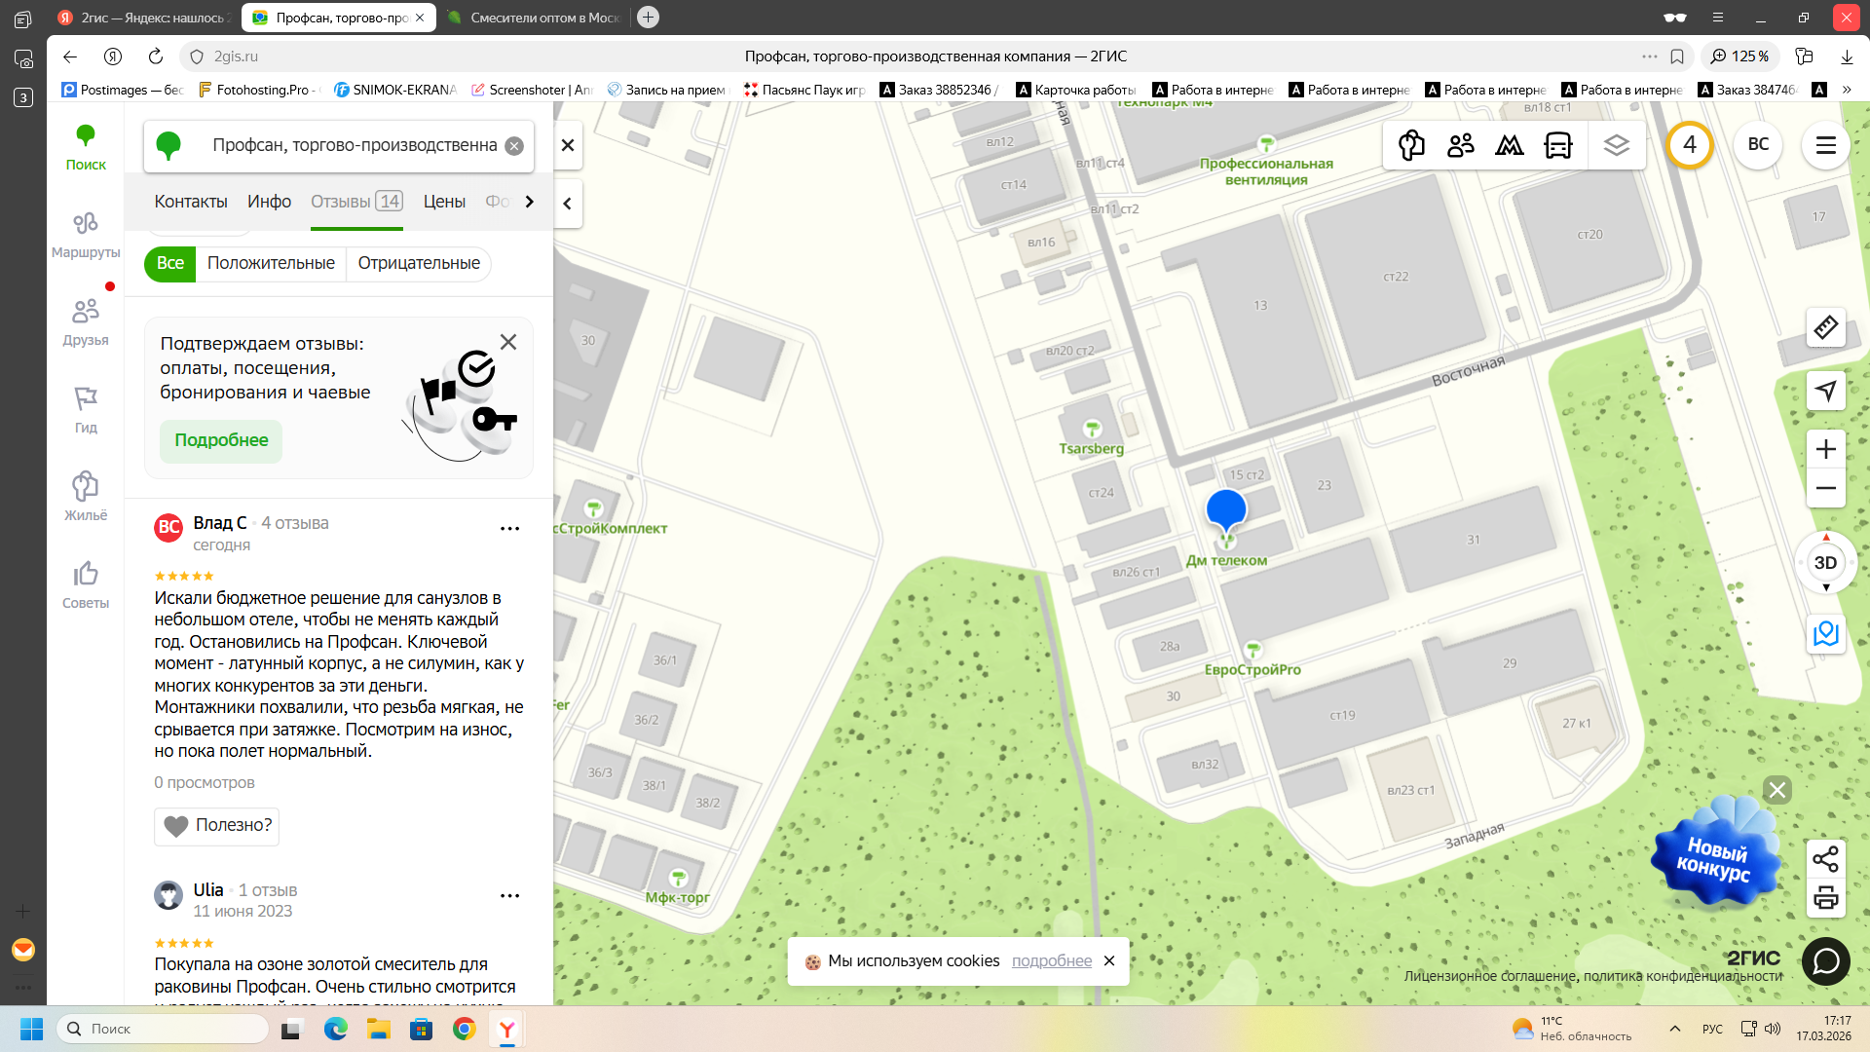Open three-dots menu on Влад С review
Image resolution: width=1870 pixels, height=1052 pixels.
coord(509,529)
